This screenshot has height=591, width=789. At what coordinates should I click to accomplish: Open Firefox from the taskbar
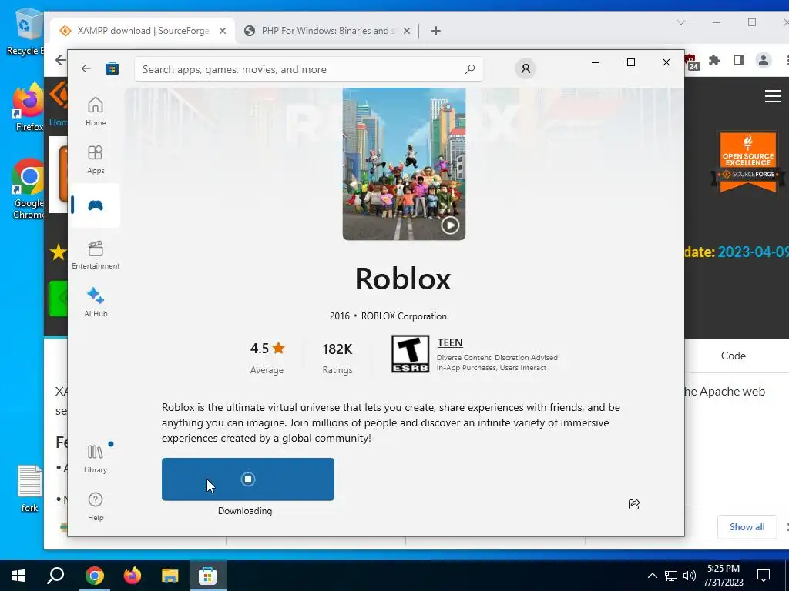click(x=133, y=576)
